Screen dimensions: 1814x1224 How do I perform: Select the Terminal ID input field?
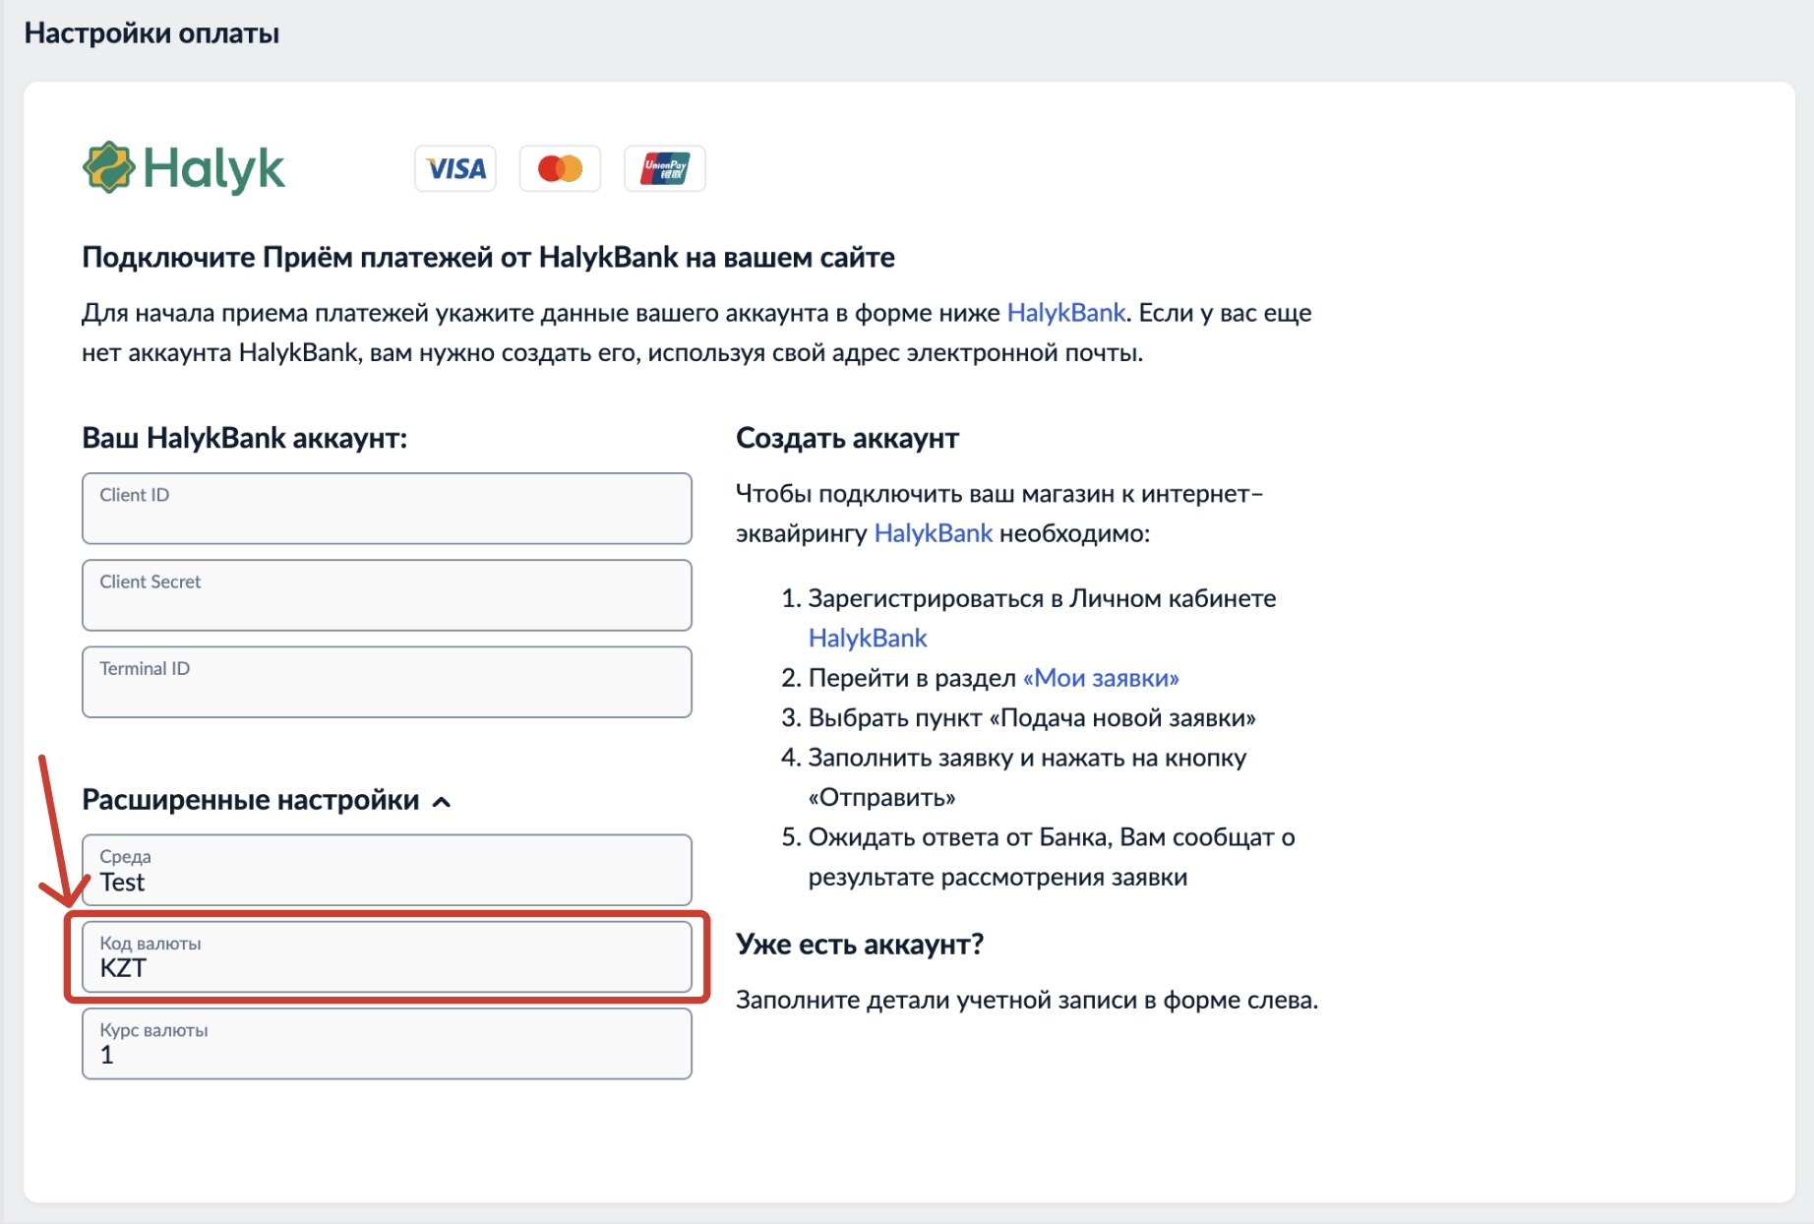[387, 682]
